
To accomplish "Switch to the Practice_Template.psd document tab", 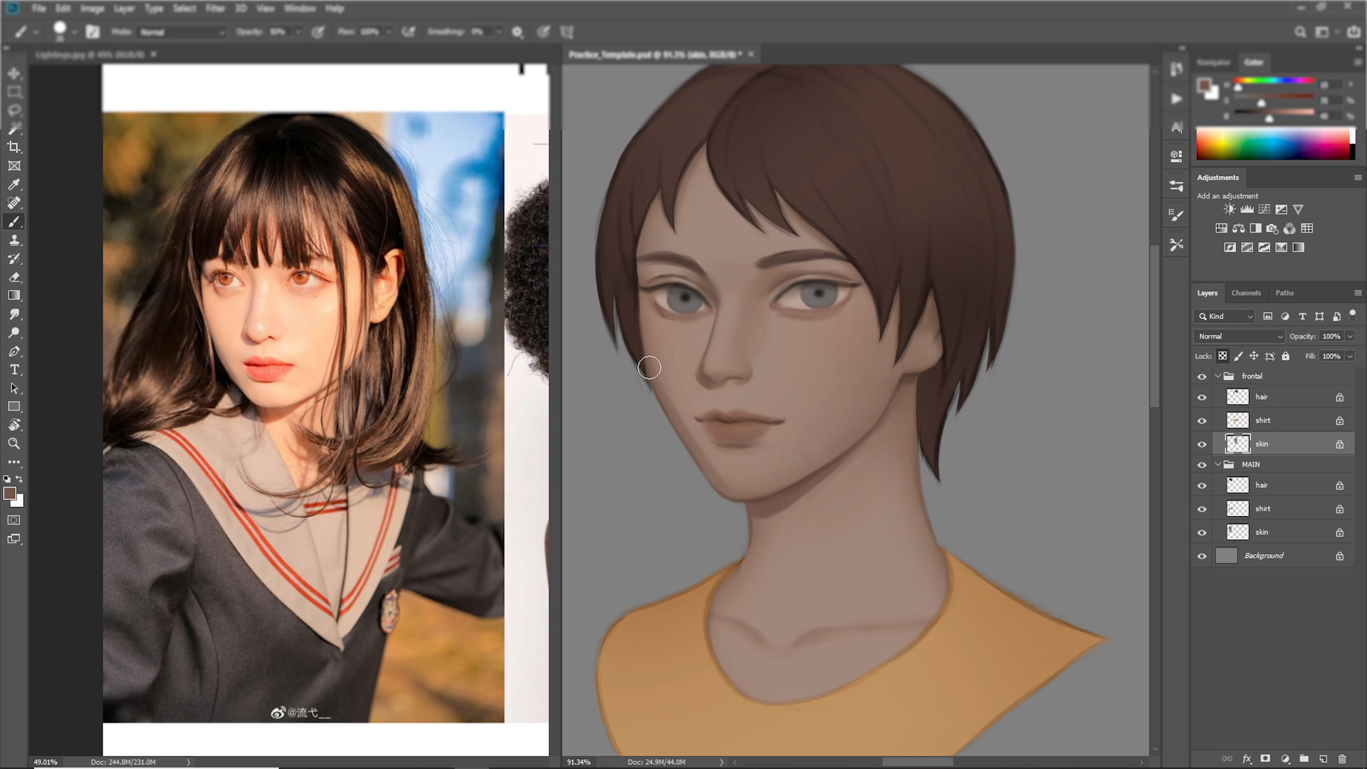I will [x=655, y=54].
